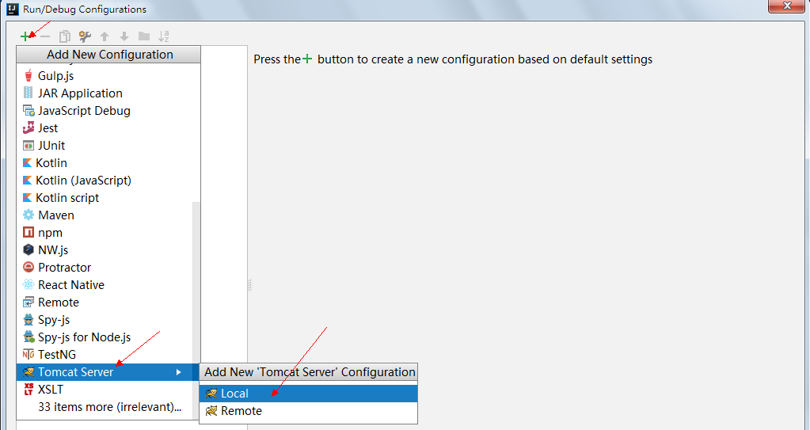Viewport: 810px width, 430px height.
Task: Click the JUnit icon
Action: pos(29,146)
